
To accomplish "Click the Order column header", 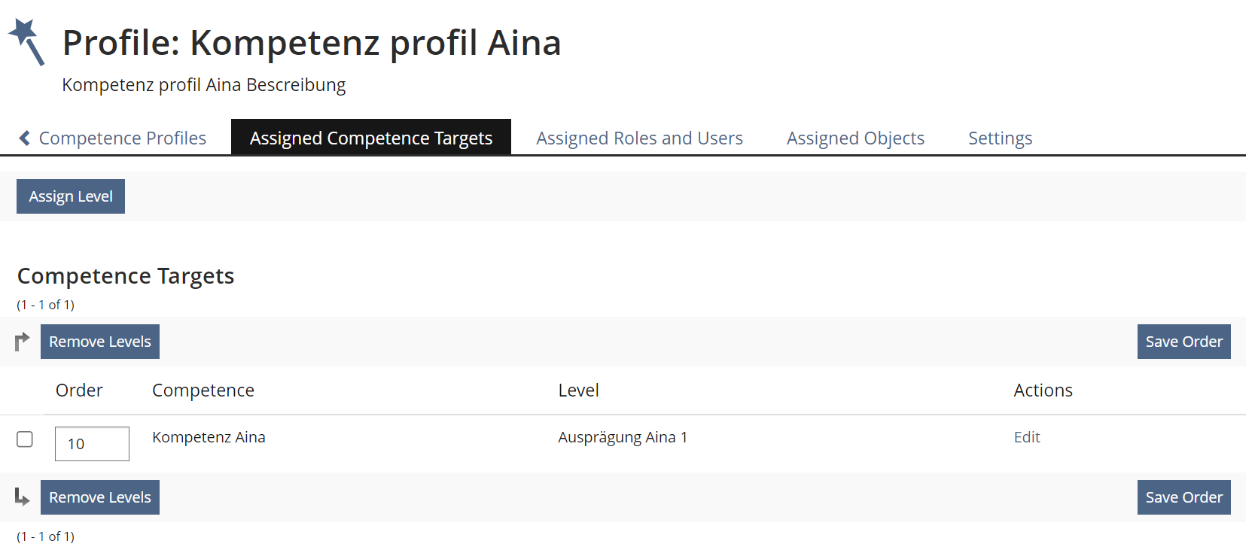I will [x=79, y=390].
